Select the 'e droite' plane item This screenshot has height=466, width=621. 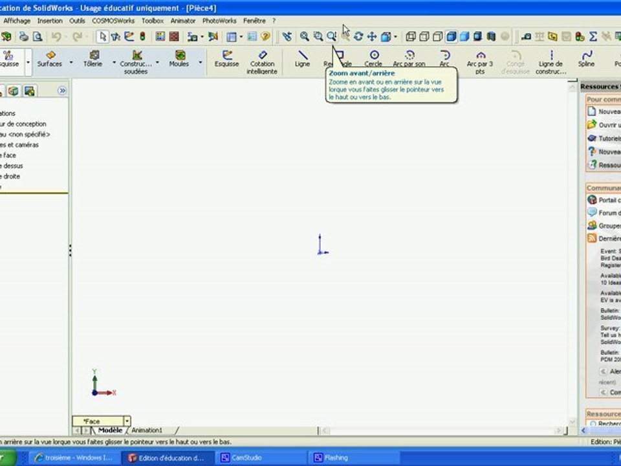point(10,176)
